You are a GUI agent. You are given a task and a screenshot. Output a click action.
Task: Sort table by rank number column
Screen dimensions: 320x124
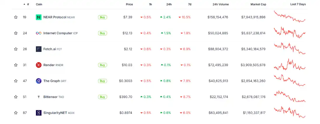coord(28,4)
